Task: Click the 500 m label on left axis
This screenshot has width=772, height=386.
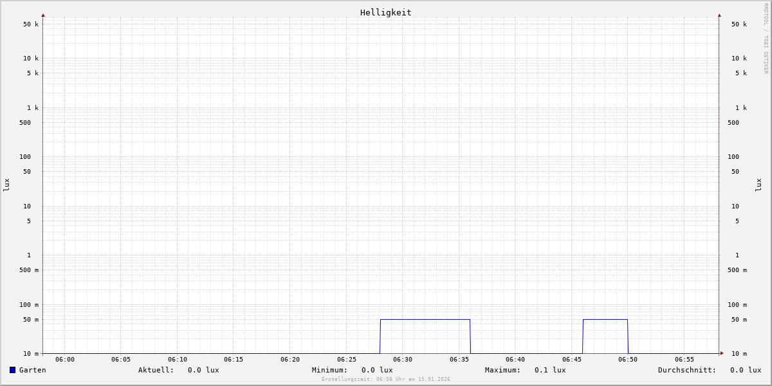Action: [x=29, y=270]
